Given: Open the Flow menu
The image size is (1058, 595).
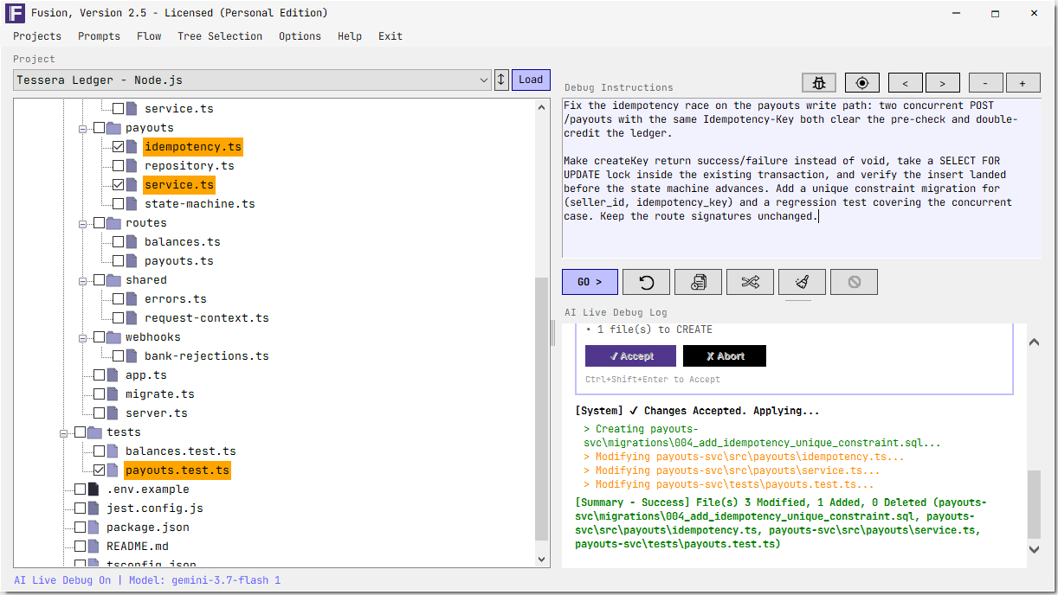Looking at the screenshot, I should (149, 36).
